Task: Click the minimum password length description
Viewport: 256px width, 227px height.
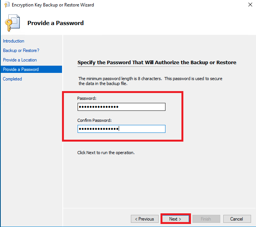Action: point(150,81)
